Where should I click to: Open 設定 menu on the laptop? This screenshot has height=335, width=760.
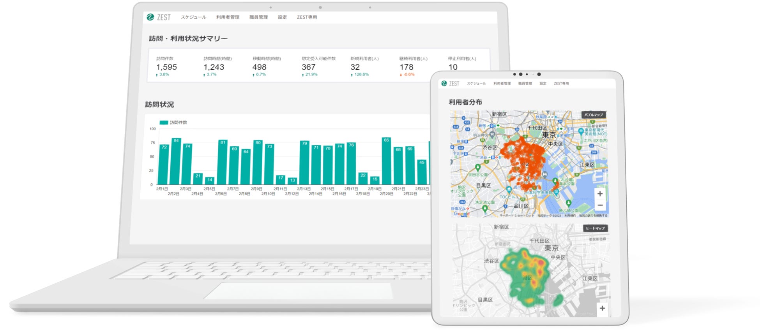coord(282,17)
